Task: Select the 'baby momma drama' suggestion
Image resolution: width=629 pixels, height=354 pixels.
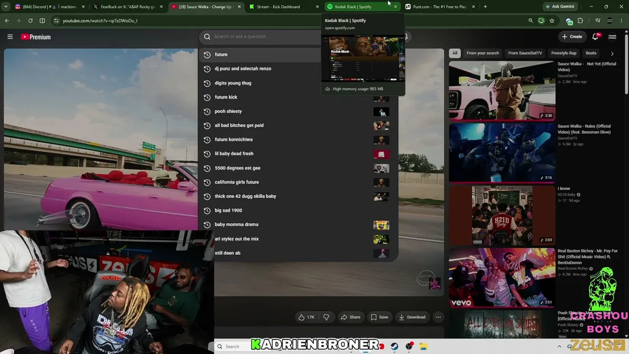Action: point(298,225)
